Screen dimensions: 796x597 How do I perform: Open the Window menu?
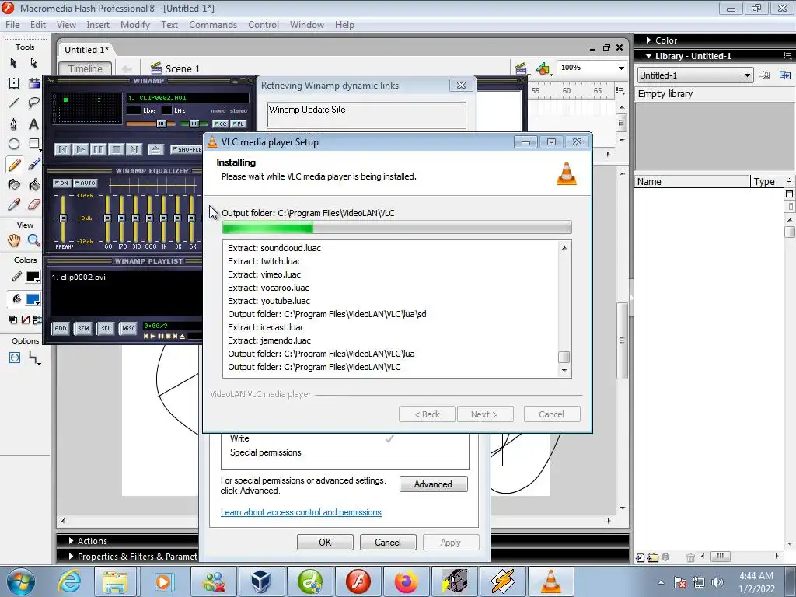tap(306, 25)
